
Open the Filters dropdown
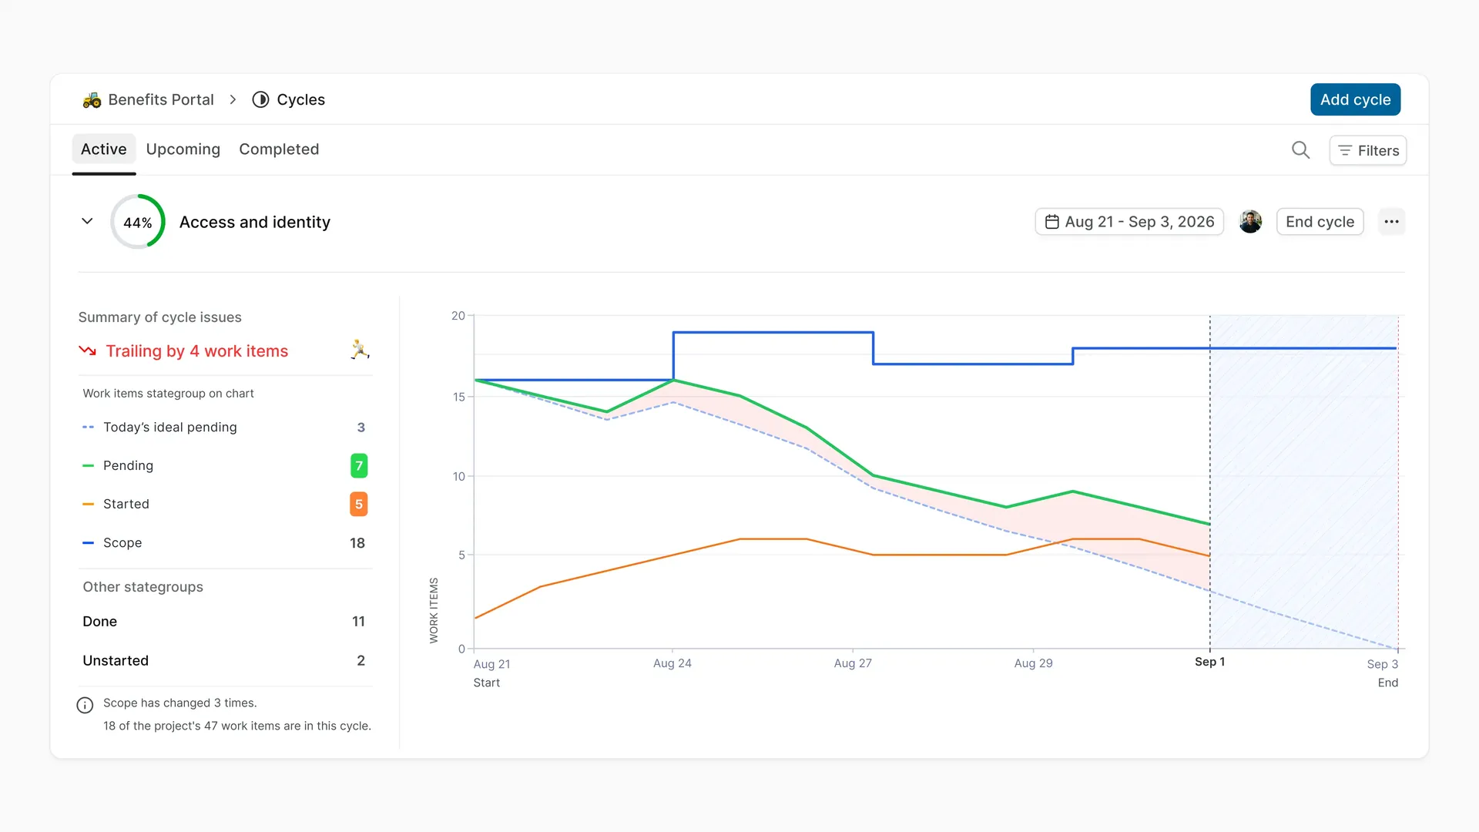coord(1368,150)
